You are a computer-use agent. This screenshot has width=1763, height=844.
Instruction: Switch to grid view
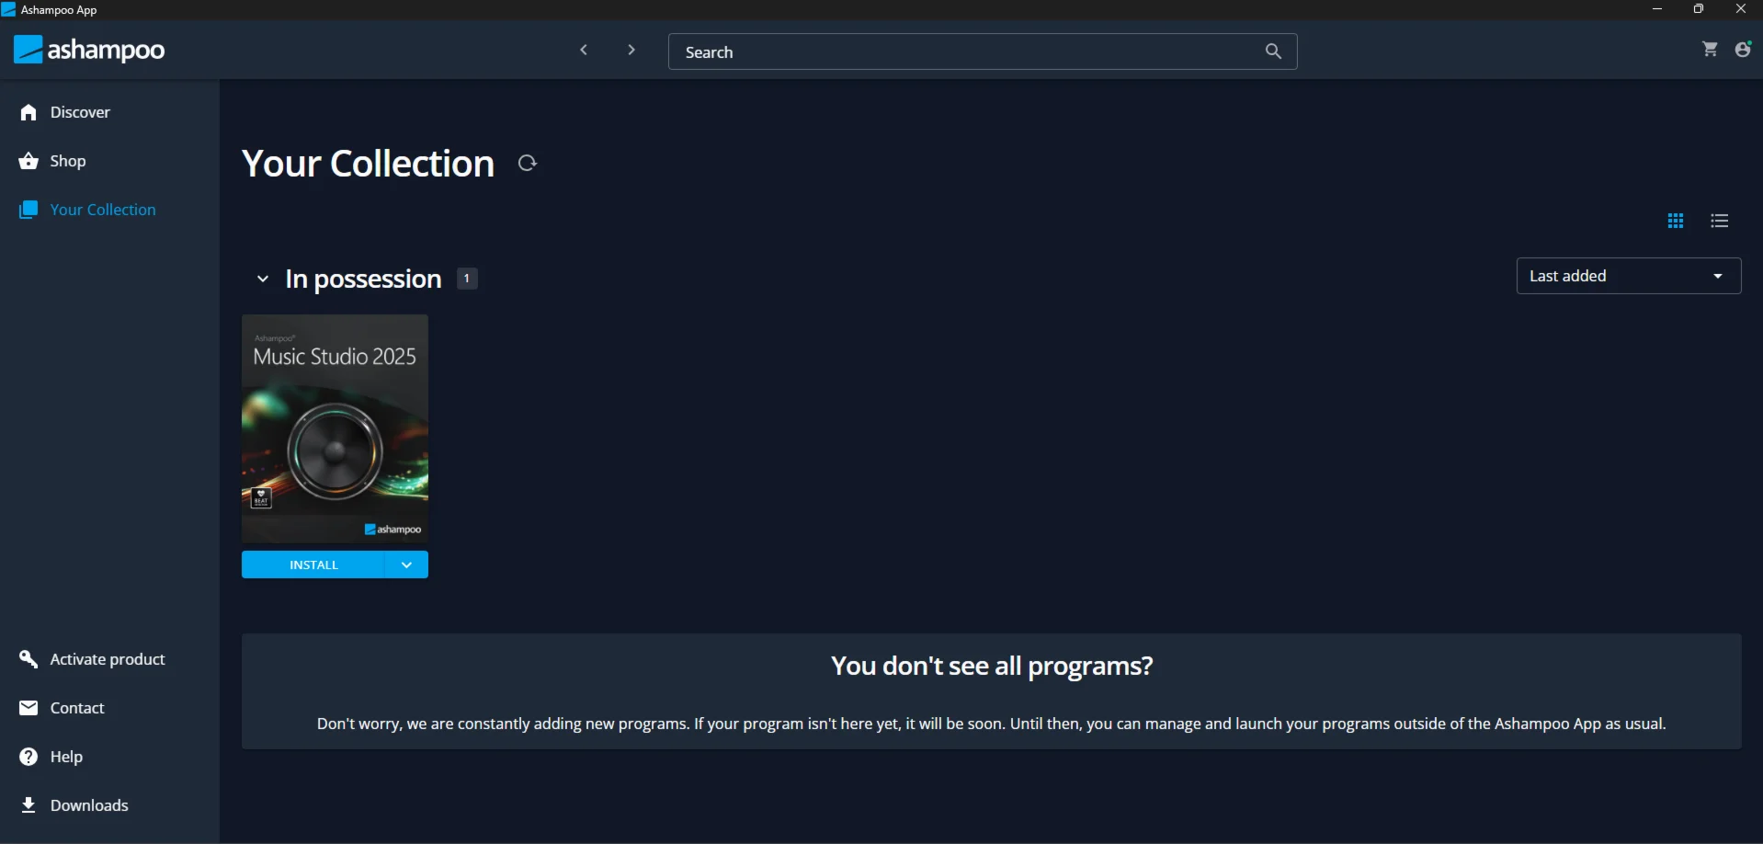click(x=1676, y=221)
